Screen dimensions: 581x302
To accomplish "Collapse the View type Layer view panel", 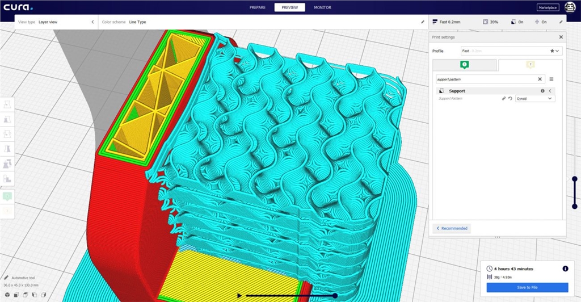I will [92, 22].
